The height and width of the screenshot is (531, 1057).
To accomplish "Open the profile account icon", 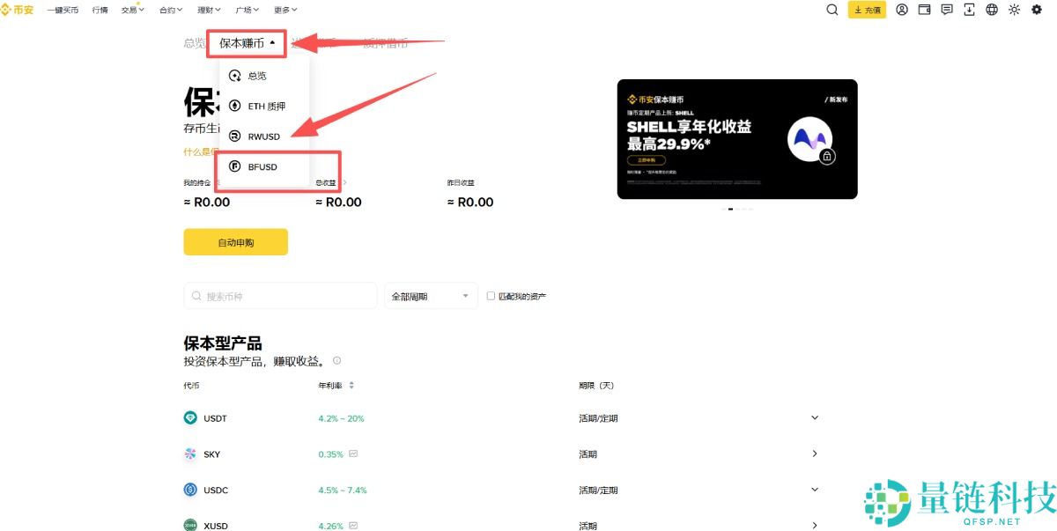I will (901, 10).
